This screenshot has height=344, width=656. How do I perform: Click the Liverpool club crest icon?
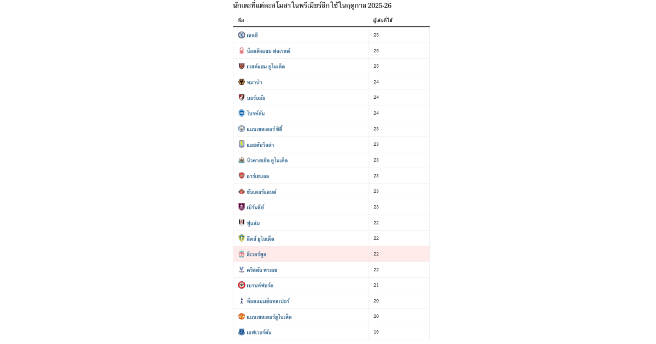pyautogui.click(x=242, y=254)
